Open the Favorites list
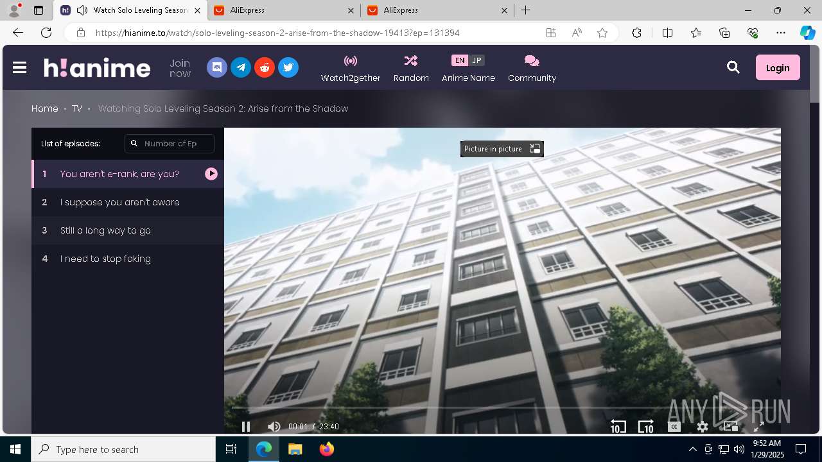The height and width of the screenshot is (462, 822). [x=696, y=33]
